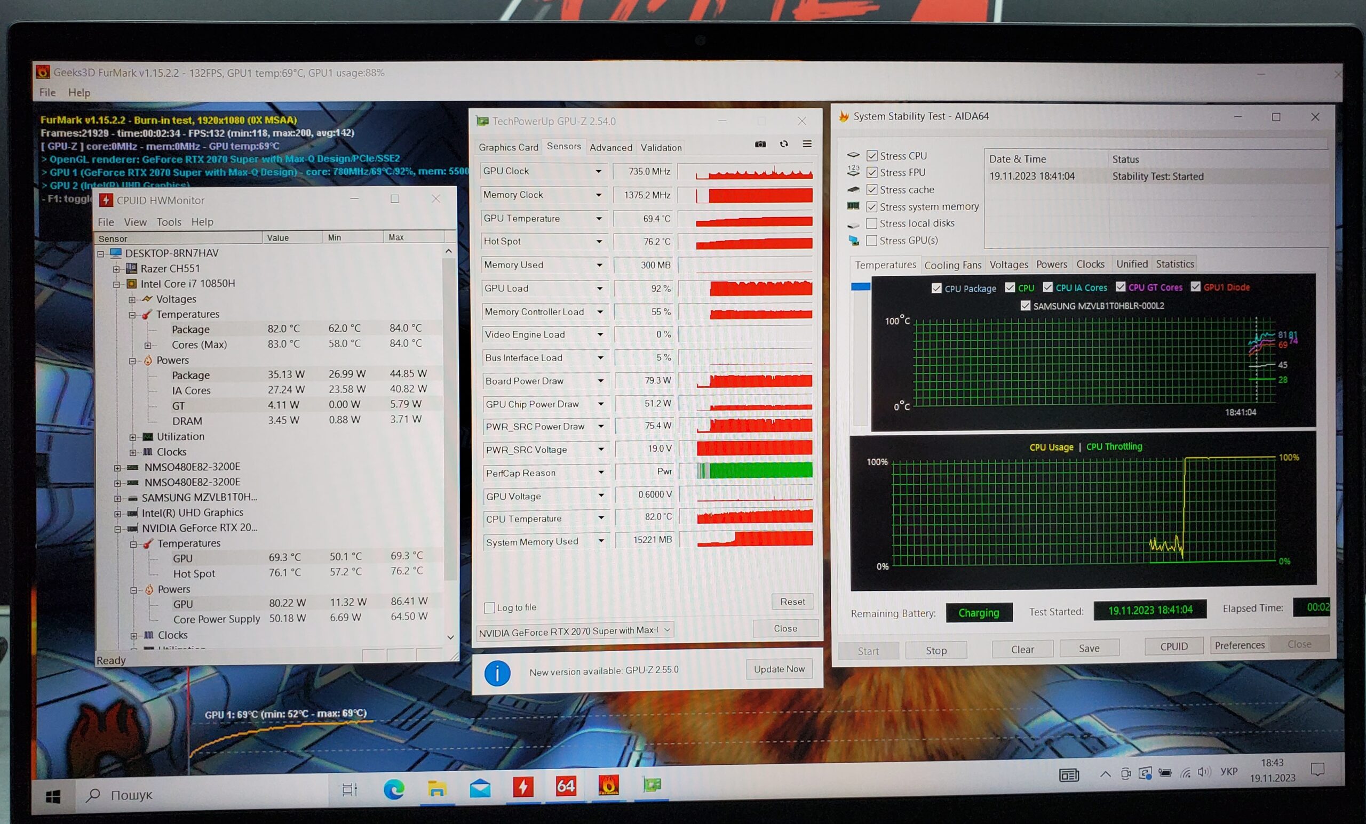Click the GPU-Z screenshot camera icon
This screenshot has width=1366, height=824.
(x=760, y=144)
